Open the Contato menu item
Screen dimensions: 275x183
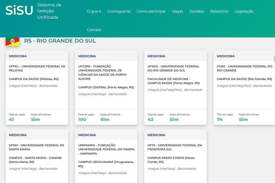tap(94, 30)
